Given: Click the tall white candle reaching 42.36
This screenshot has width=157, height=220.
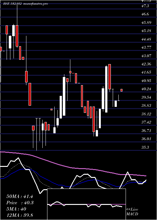Looking at the screenshot, I should pyautogui.click(x=106, y=89).
